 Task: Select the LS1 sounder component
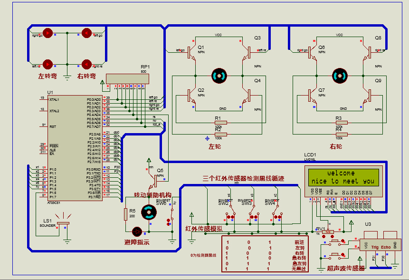[63, 221]
